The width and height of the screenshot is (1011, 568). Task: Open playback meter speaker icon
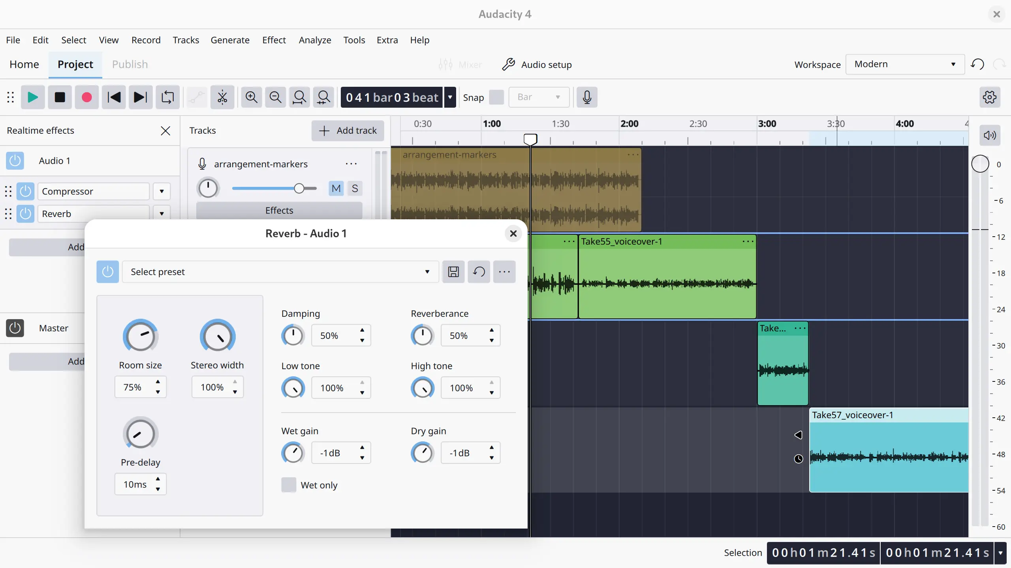pos(990,135)
